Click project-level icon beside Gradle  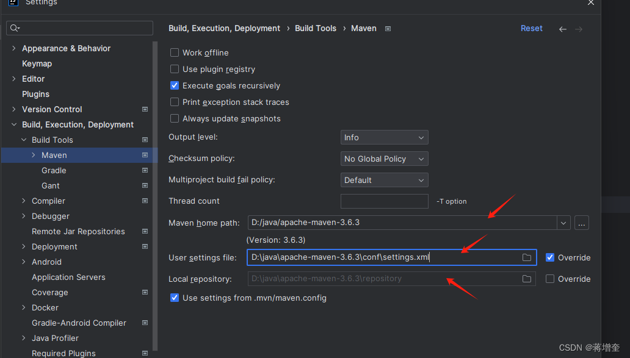145,170
